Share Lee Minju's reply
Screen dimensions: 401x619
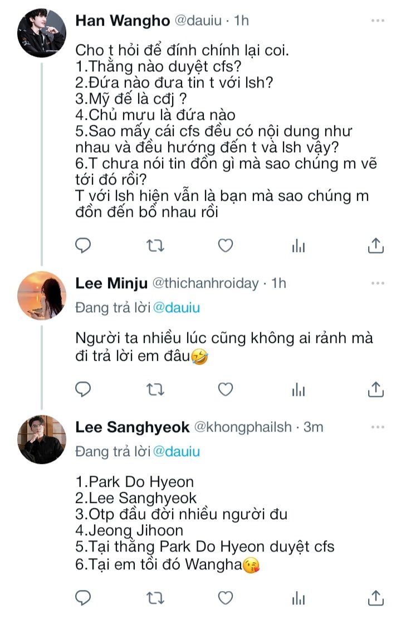tap(376, 389)
